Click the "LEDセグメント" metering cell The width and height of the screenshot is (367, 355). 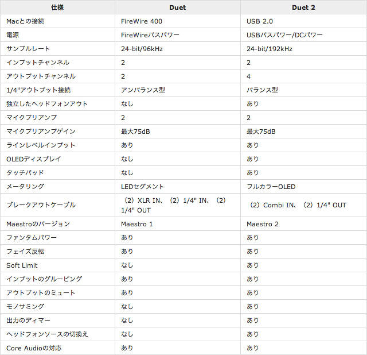point(143,187)
